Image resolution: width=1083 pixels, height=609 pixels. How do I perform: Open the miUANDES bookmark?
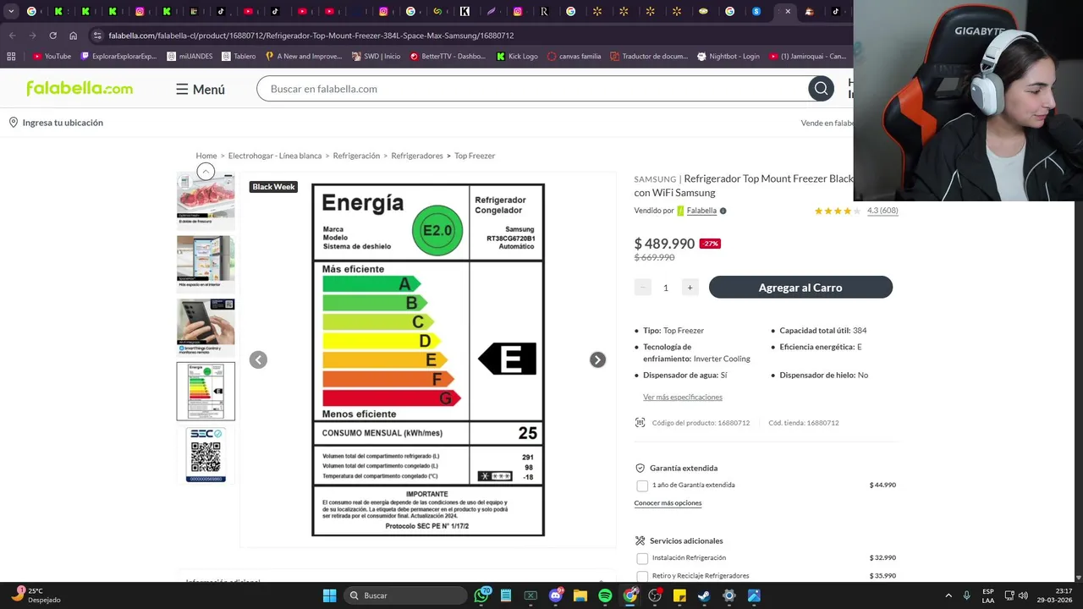pyautogui.click(x=189, y=57)
